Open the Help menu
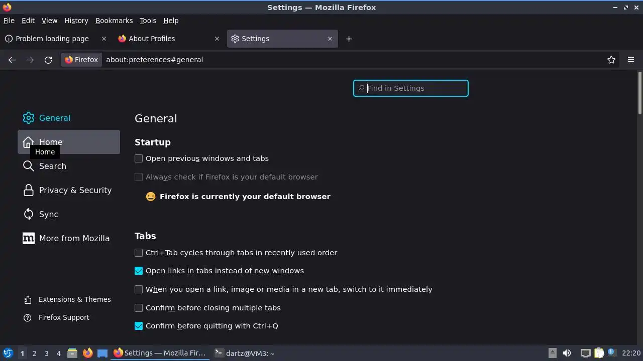Viewport: 643px width, 361px height. 171,21
